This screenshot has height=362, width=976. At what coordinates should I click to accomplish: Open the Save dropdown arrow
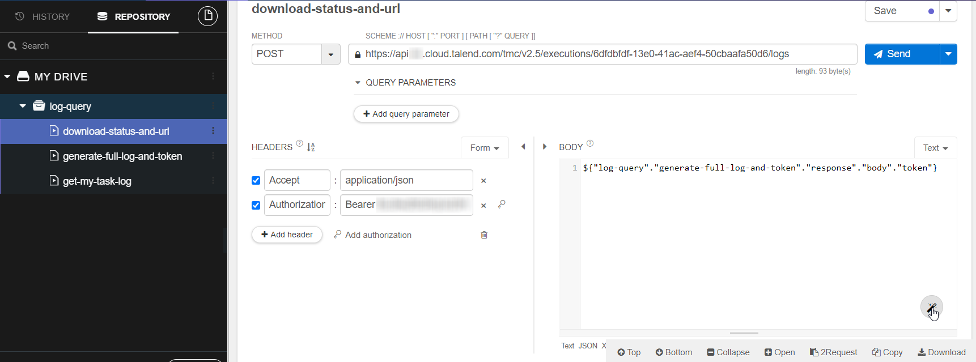click(x=948, y=11)
